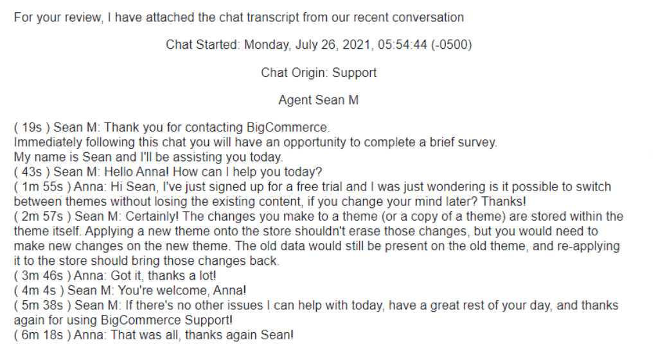The height and width of the screenshot is (347, 656).
Task: Click 'it to the store should bring' line
Action: point(146,261)
